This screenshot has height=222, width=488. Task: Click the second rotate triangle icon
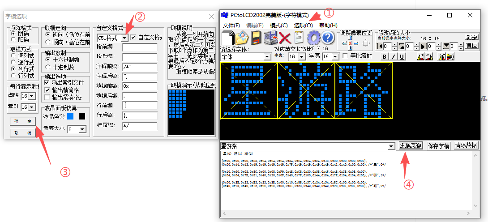point(429,56)
